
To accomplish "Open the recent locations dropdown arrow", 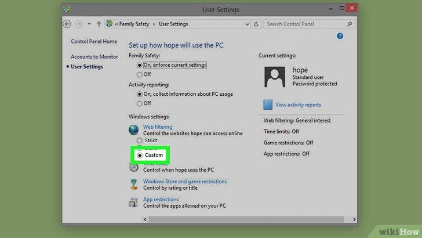I will click(x=89, y=24).
